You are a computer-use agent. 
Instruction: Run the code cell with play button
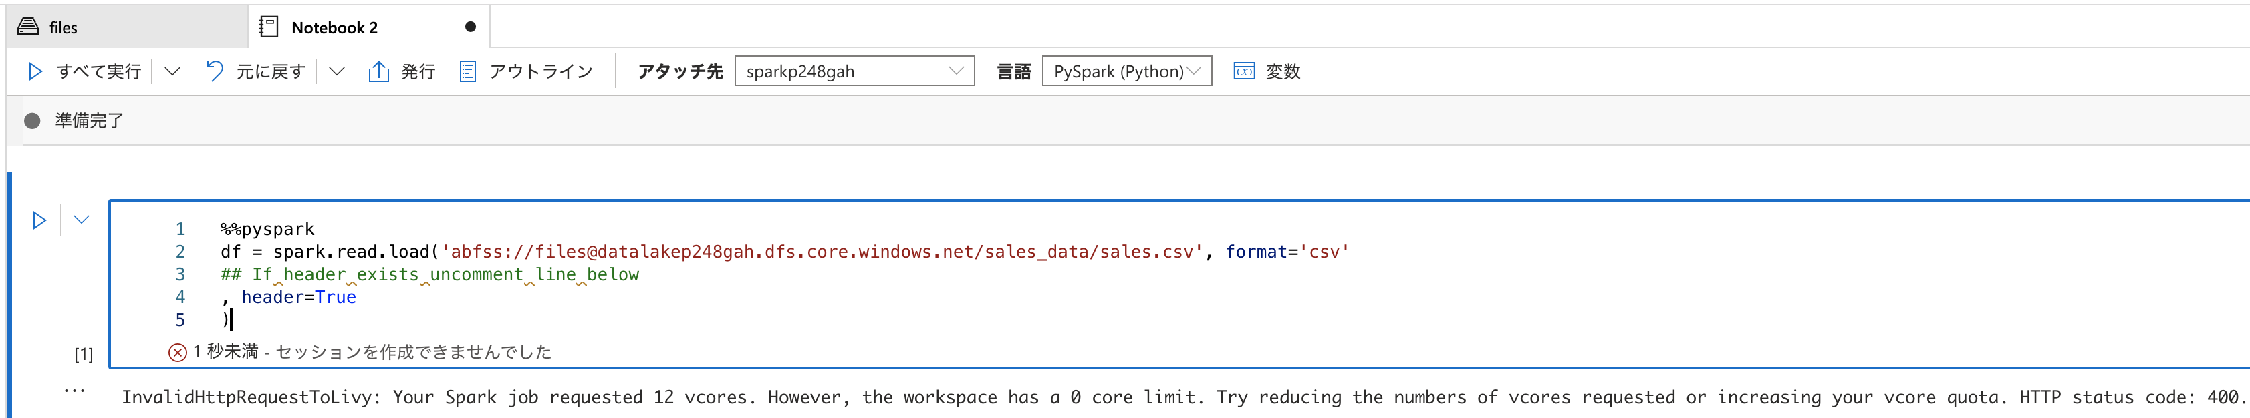39,221
